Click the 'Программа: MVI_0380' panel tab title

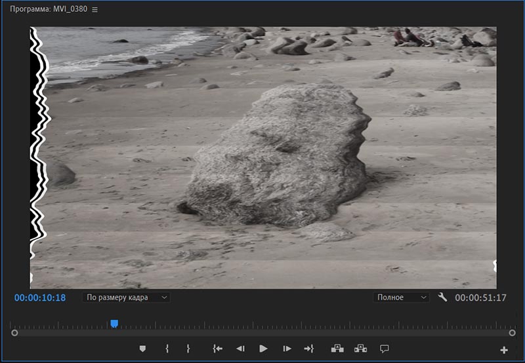point(49,9)
